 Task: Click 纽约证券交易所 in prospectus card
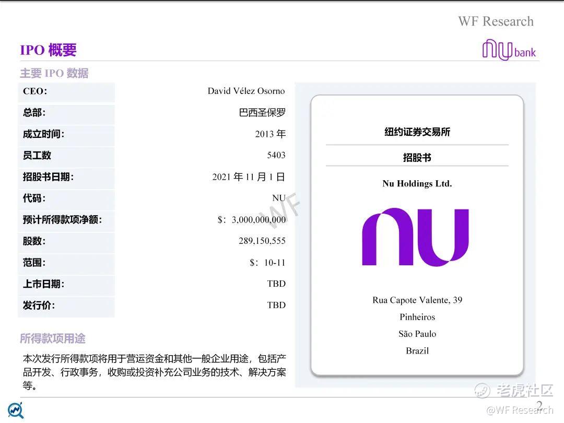pyautogui.click(x=417, y=132)
